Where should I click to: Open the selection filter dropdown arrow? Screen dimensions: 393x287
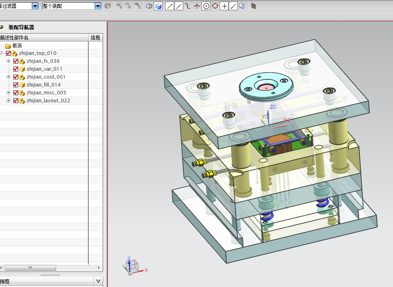(x=35, y=6)
